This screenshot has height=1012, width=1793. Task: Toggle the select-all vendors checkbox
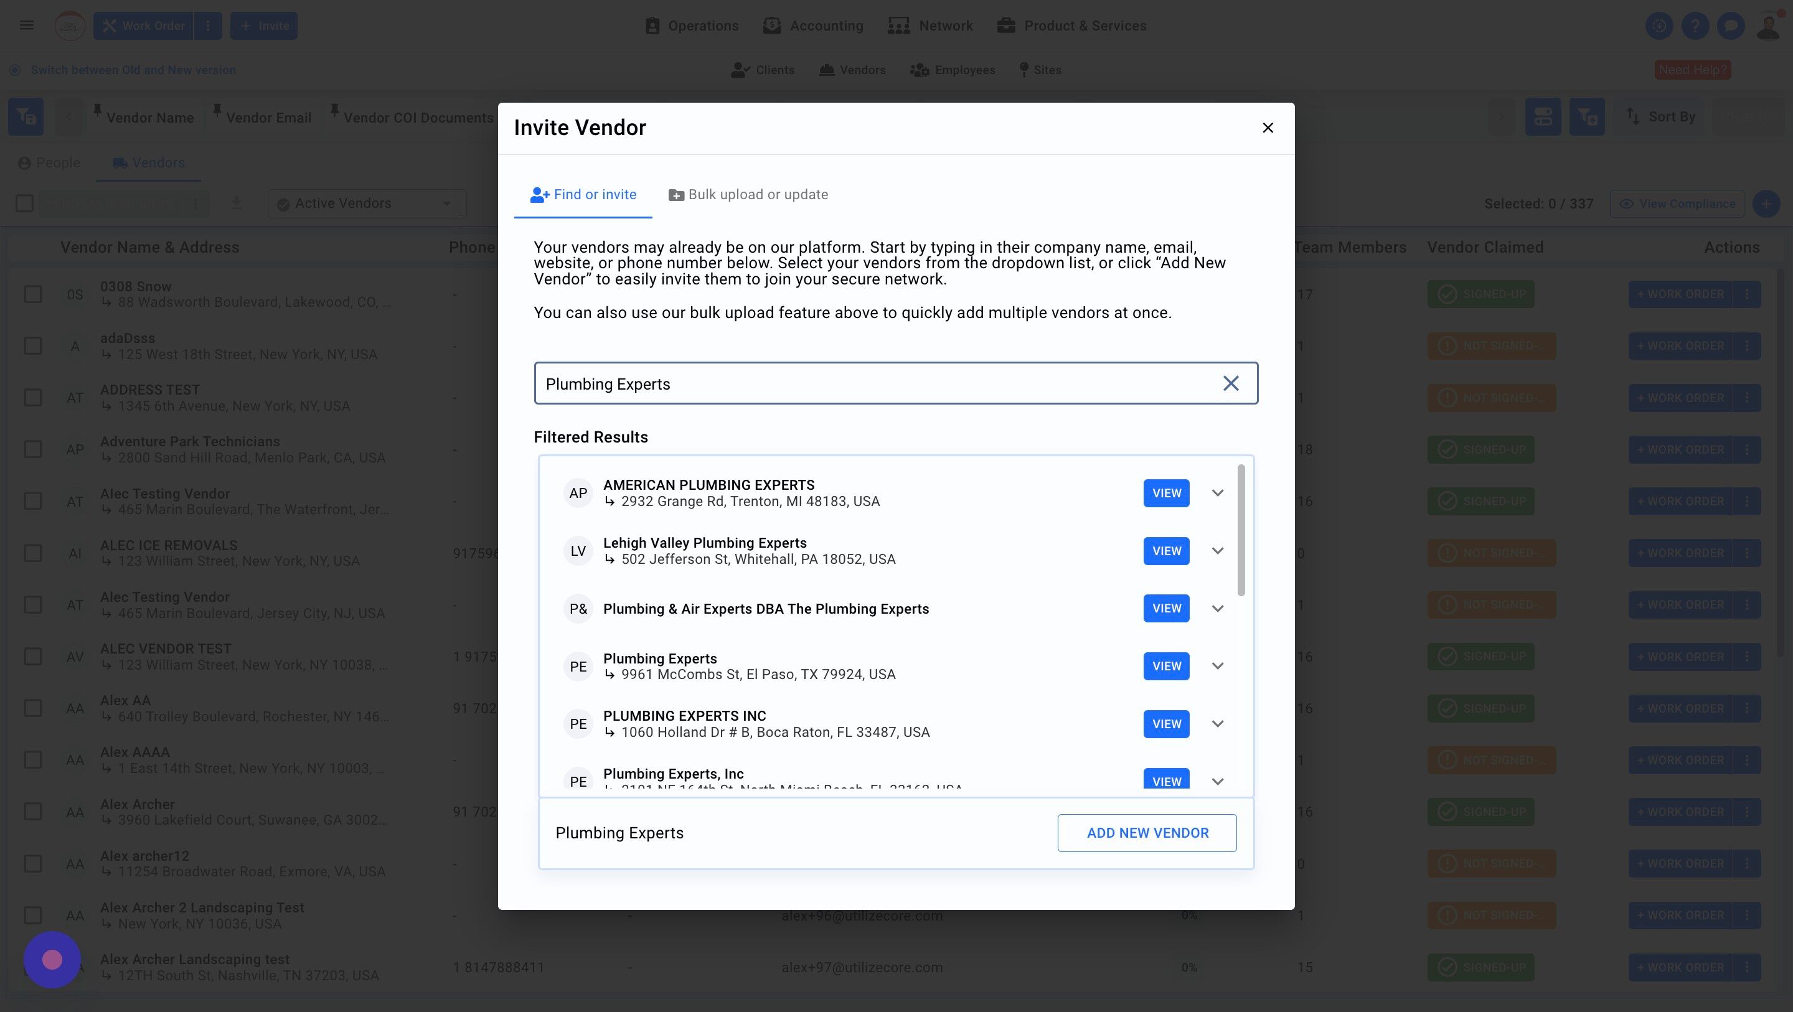(24, 204)
